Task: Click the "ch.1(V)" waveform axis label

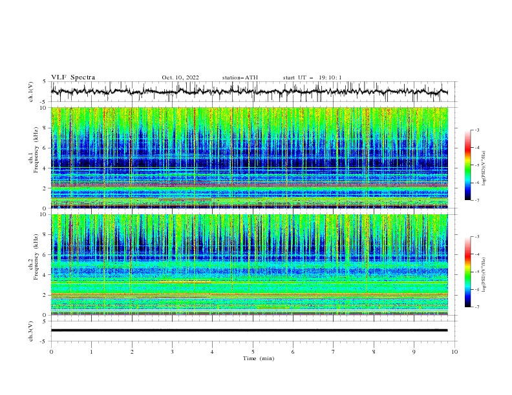Action: [x=31, y=92]
